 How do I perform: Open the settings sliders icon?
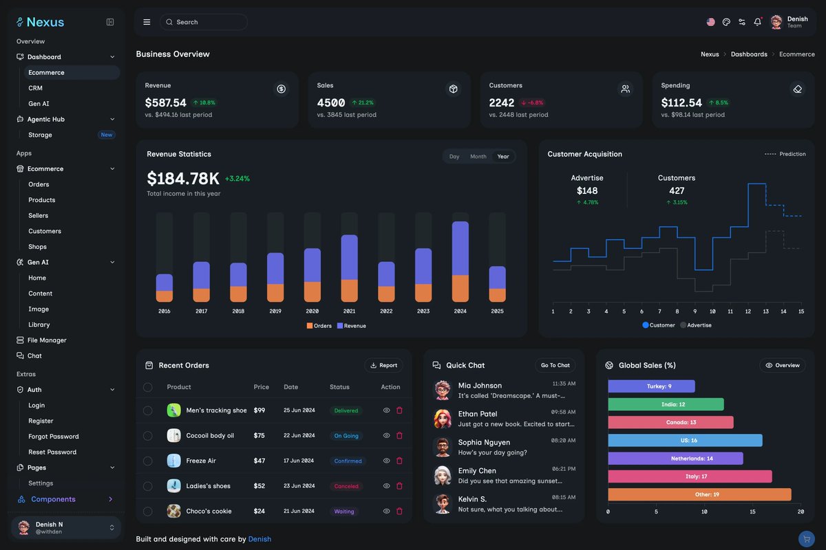742,21
